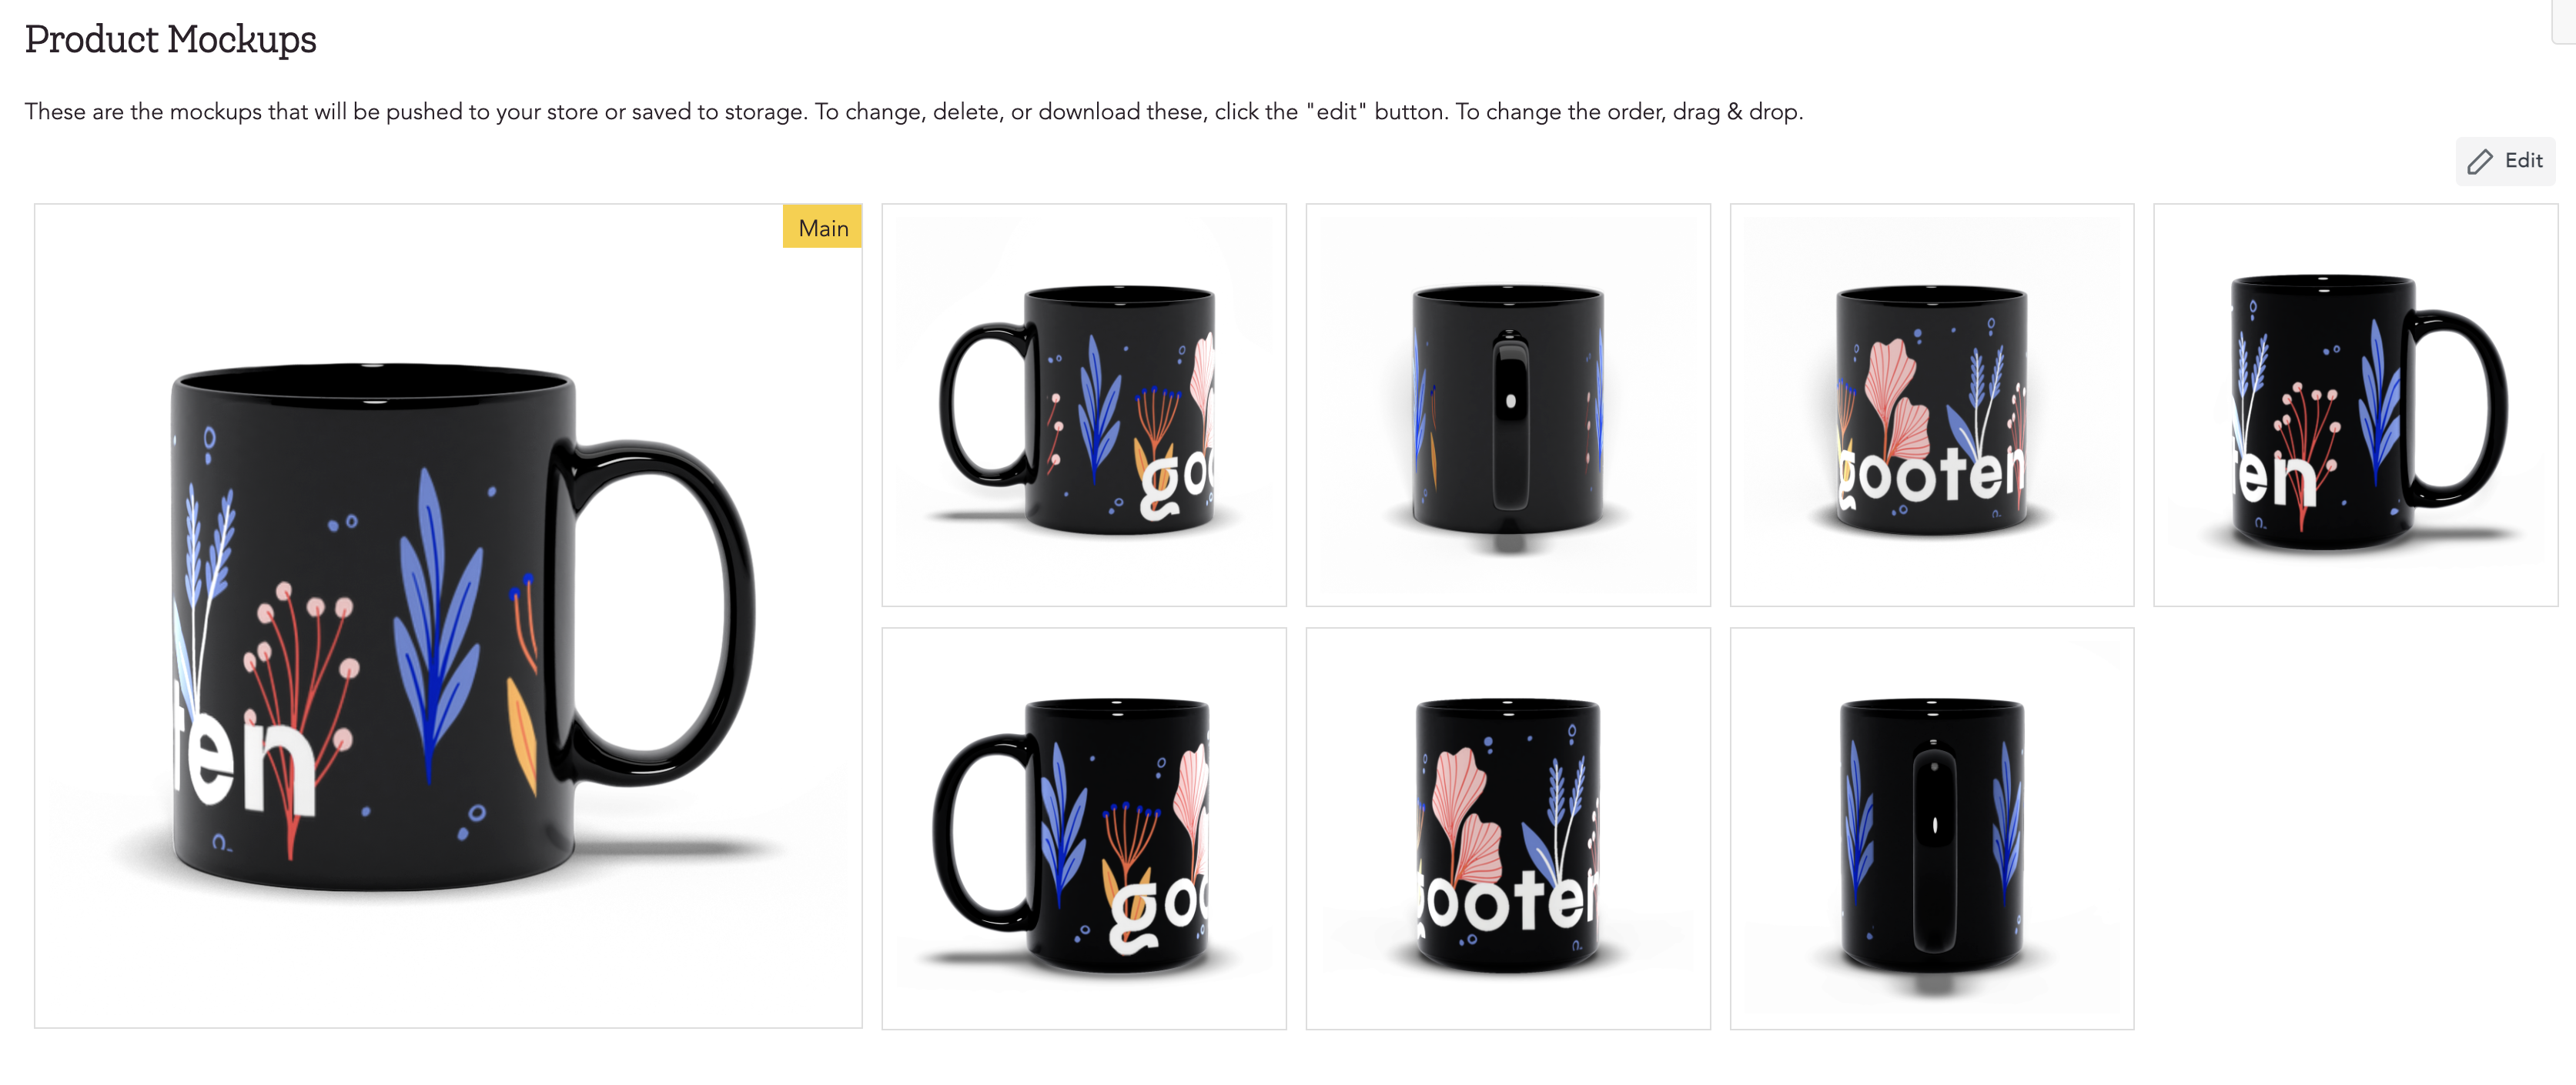This screenshot has height=1085, width=2576.
Task: Pick bottom-row tall mug with pink leaves front view
Action: pyautogui.click(x=1508, y=828)
